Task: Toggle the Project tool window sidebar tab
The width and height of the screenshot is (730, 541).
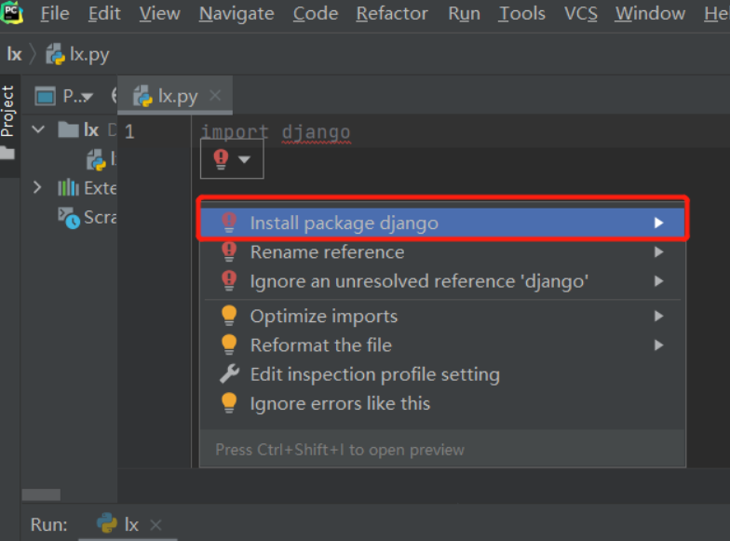Action: 7,111
